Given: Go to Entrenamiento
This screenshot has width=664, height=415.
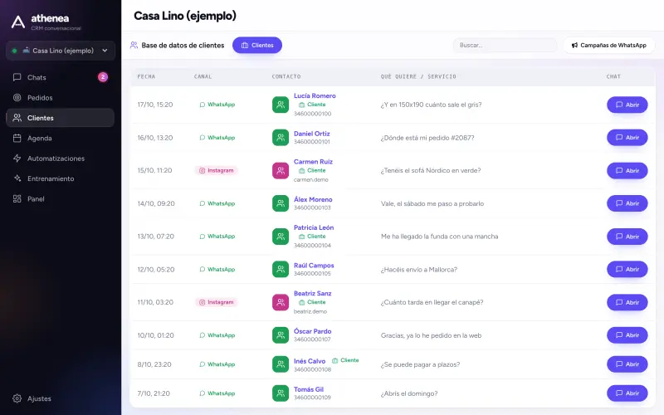Looking at the screenshot, I should point(60,178).
